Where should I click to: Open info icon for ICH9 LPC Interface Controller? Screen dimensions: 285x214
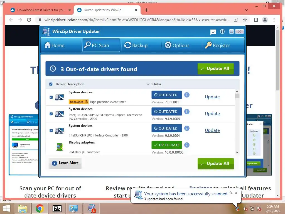click(x=187, y=128)
